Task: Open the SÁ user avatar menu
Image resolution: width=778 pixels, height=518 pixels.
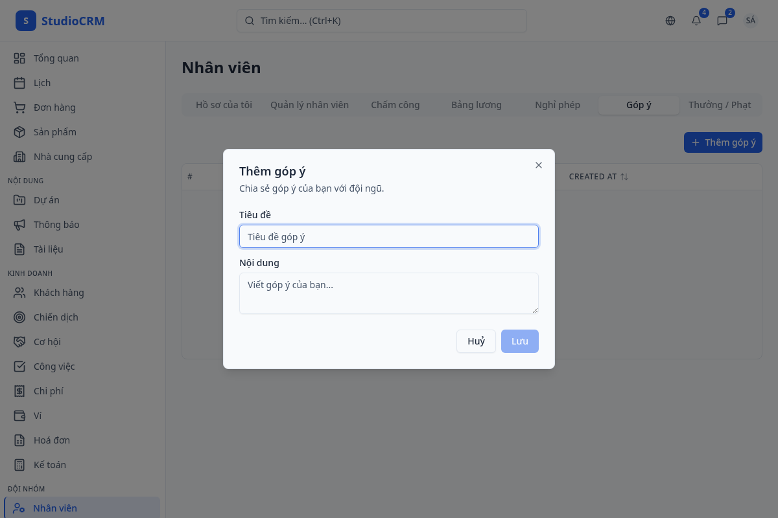Action: 750,21
